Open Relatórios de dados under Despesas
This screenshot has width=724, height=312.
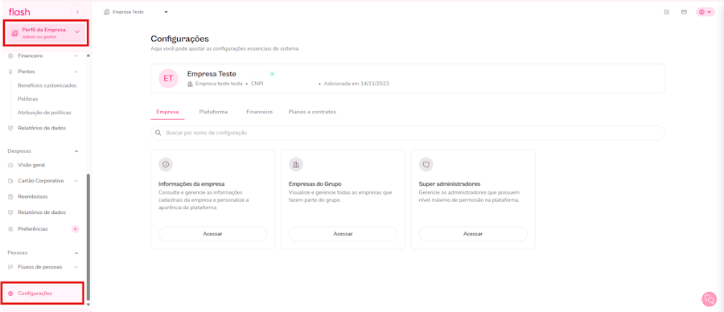click(42, 213)
